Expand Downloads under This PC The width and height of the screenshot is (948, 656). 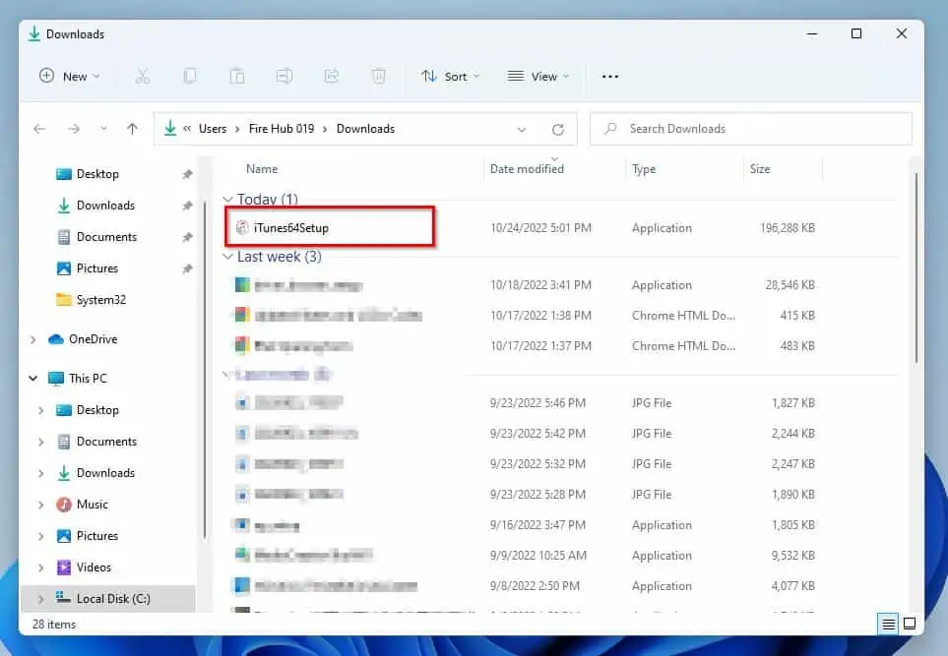(40, 473)
